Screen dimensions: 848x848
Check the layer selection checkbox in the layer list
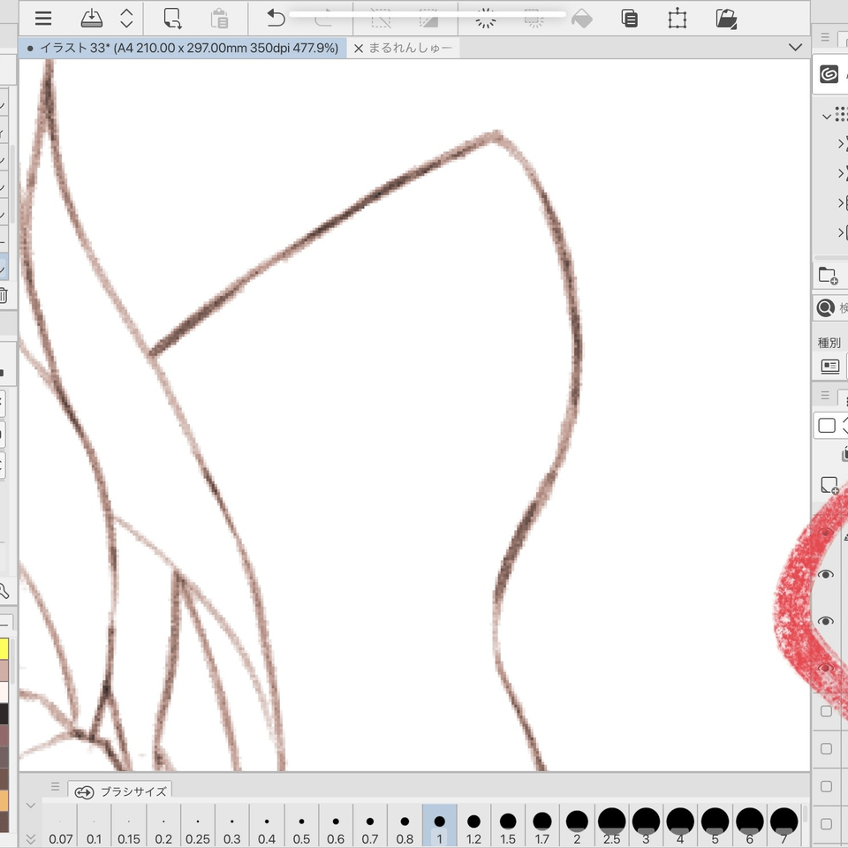click(x=825, y=711)
